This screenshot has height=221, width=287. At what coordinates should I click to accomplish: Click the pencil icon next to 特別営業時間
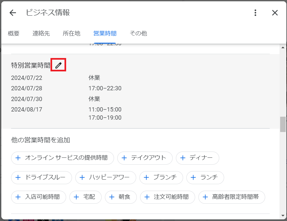pyautogui.click(x=58, y=65)
